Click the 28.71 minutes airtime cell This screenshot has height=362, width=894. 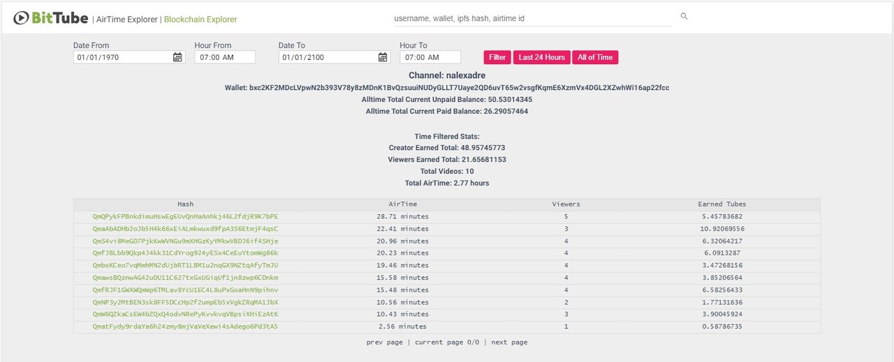pyautogui.click(x=402, y=216)
